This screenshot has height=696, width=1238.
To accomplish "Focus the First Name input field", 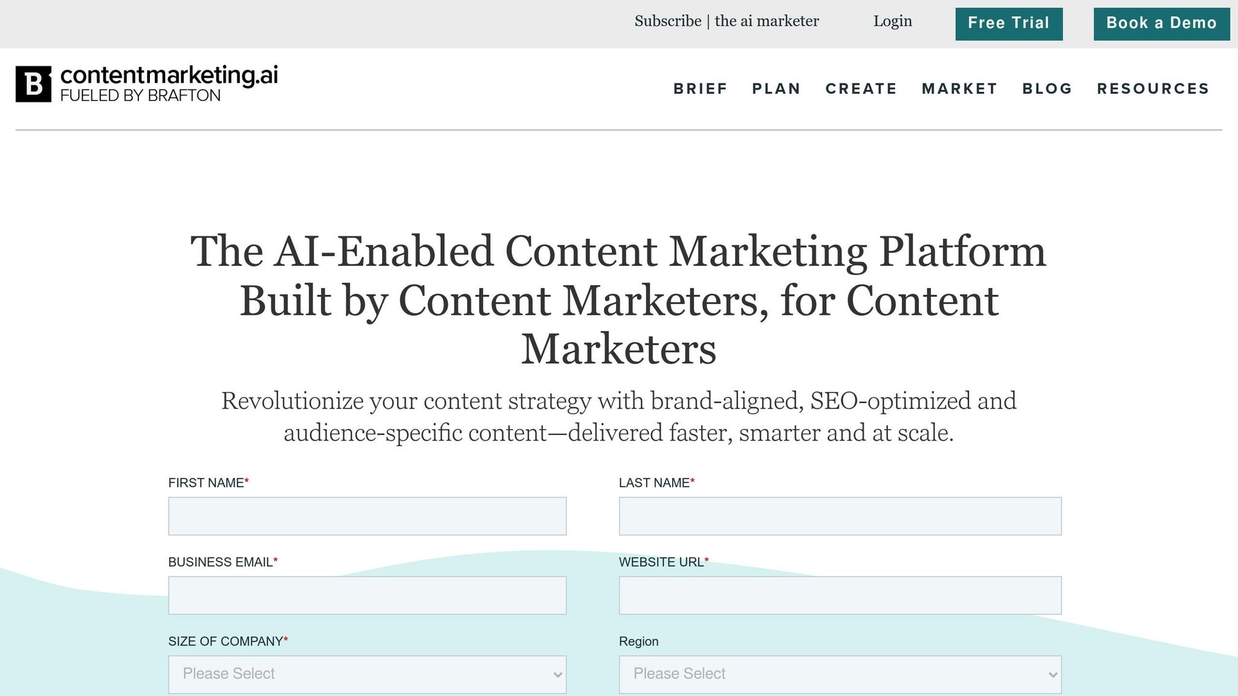I will [367, 516].
